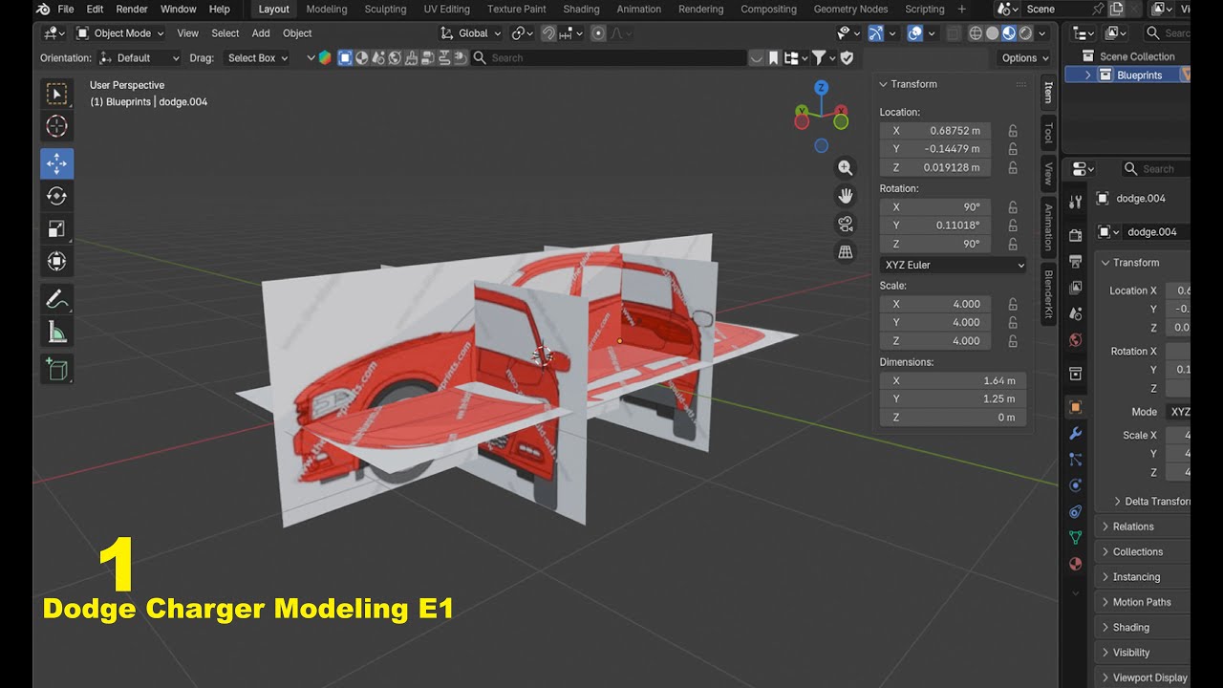This screenshot has height=688, width=1223.
Task: Open Orientation Default dropdown
Action: (x=139, y=58)
